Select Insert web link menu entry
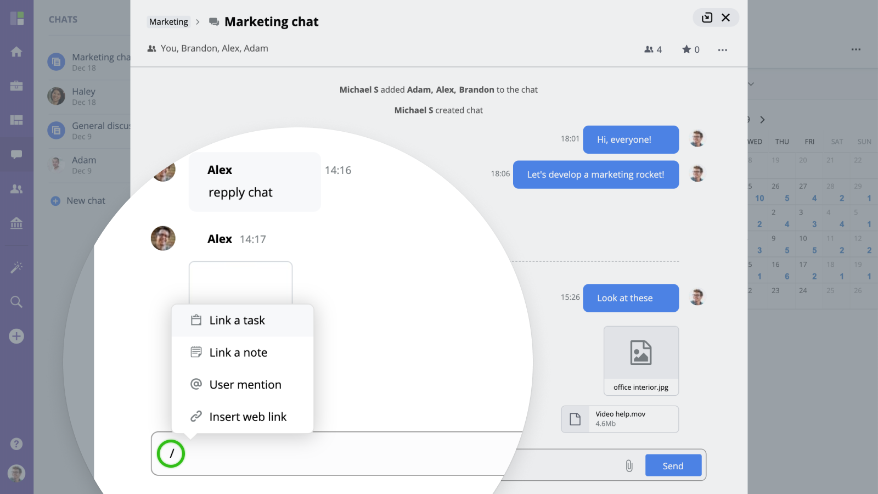Viewport: 878px width, 494px height. point(243,417)
